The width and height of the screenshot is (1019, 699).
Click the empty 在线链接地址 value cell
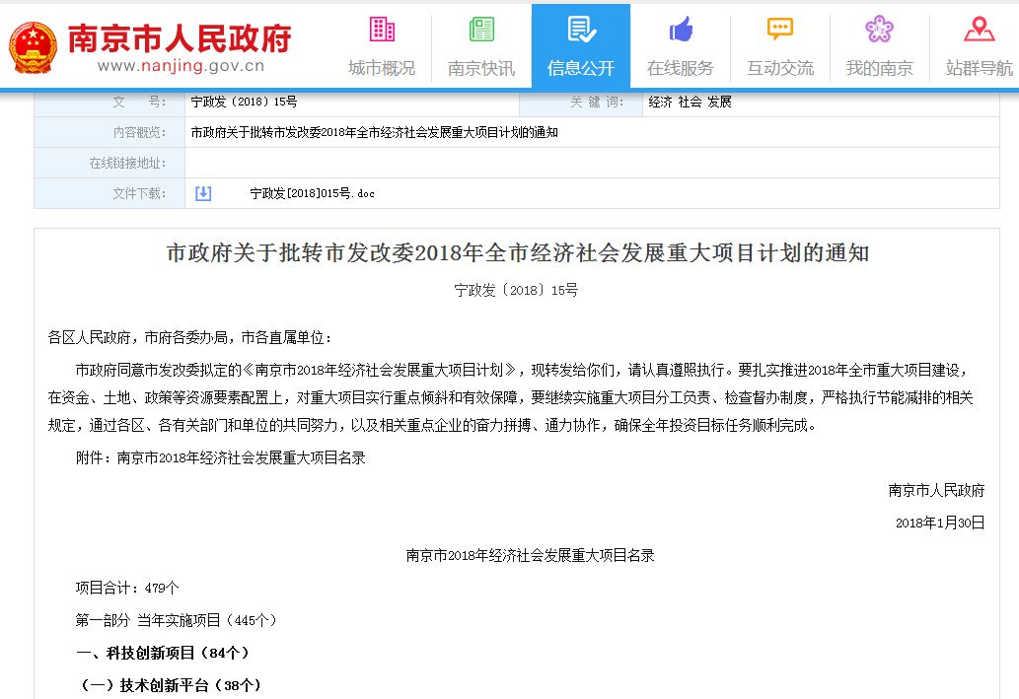pyautogui.click(x=592, y=163)
